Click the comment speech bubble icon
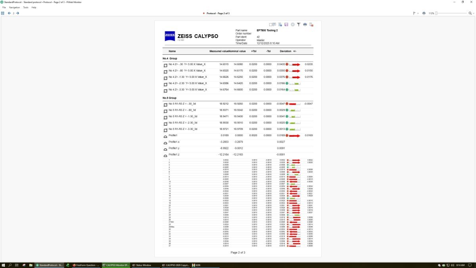The height and width of the screenshot is (268, 476). point(274,25)
